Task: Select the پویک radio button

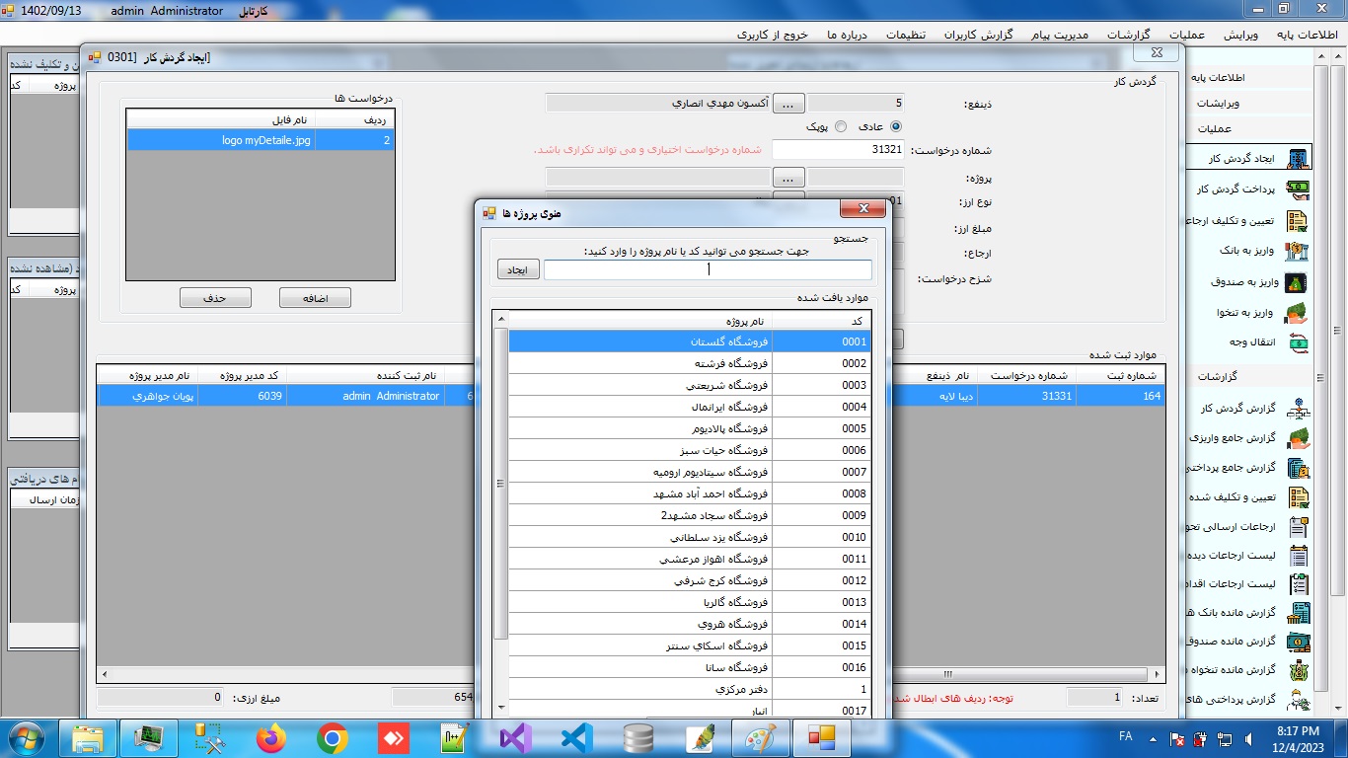Action: tap(841, 126)
